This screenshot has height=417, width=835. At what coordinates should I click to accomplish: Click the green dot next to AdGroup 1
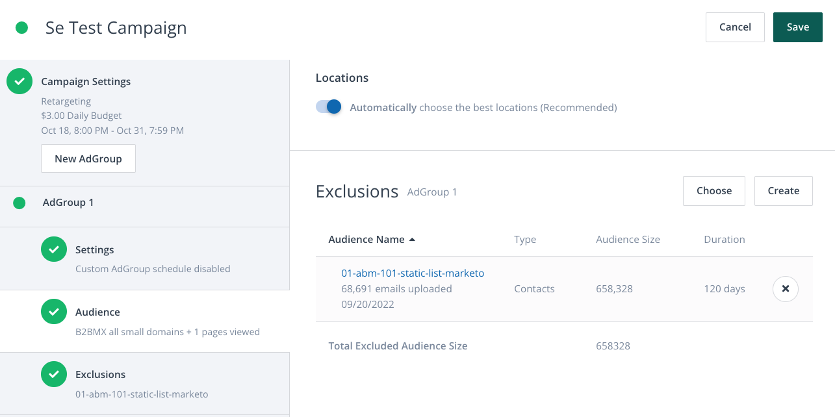(x=19, y=203)
